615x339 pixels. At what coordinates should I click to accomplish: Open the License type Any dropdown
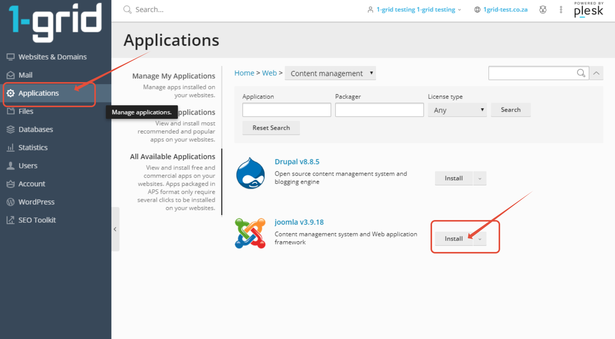457,110
